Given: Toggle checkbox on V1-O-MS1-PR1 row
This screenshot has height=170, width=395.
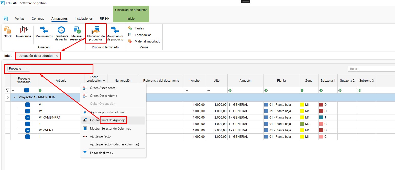Looking at the screenshot, I should pyautogui.click(x=28, y=118).
